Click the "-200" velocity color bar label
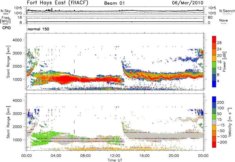This screenshot has width=235, height=162. (222, 142)
